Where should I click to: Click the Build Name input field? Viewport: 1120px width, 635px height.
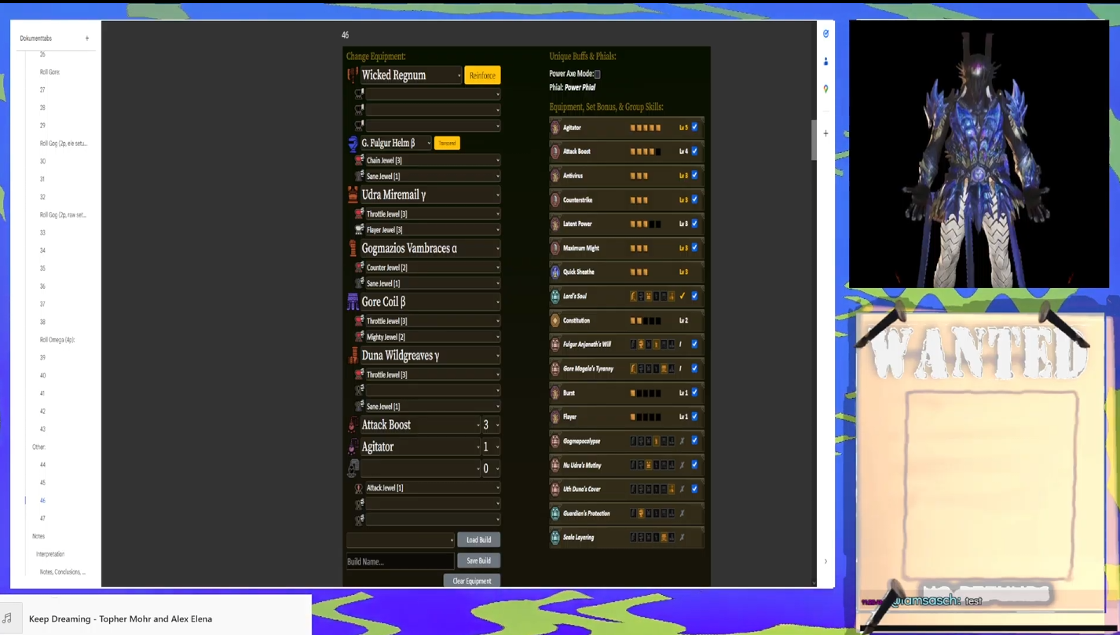click(401, 561)
